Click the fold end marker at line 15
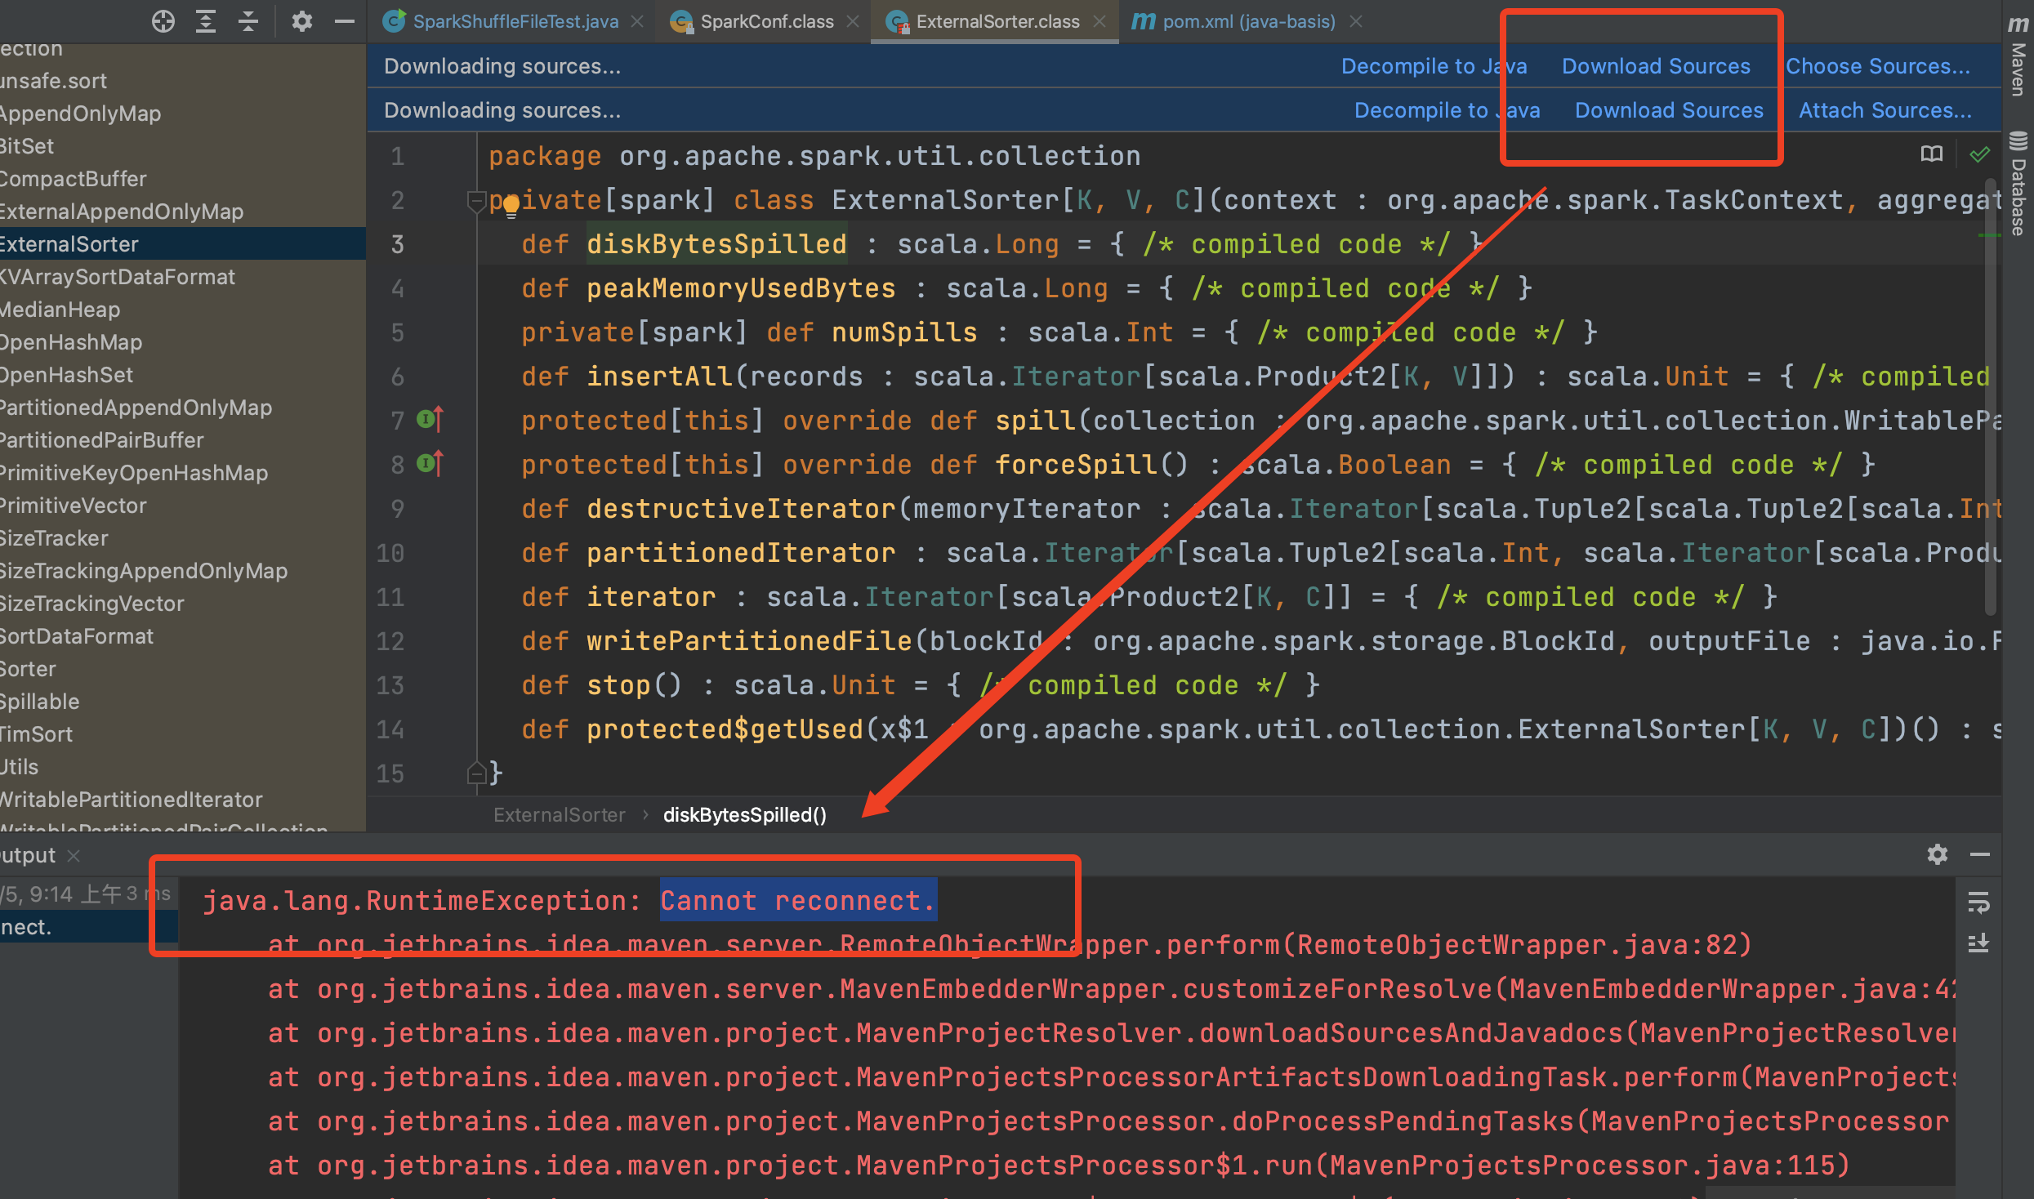The width and height of the screenshot is (2034, 1199). coord(475,773)
